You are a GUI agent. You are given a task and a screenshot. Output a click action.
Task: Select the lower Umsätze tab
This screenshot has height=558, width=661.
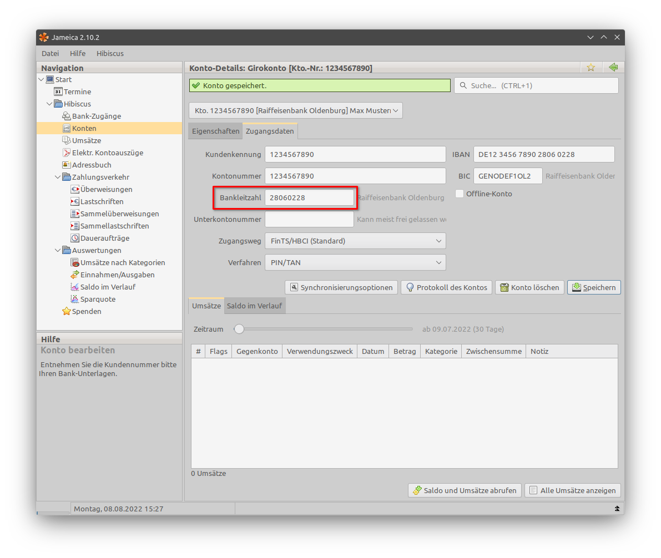(206, 306)
